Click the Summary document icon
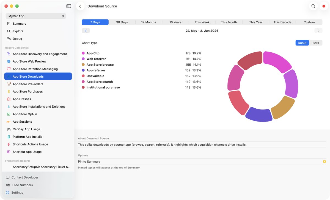The height and width of the screenshot is (200, 330). (x=9, y=24)
